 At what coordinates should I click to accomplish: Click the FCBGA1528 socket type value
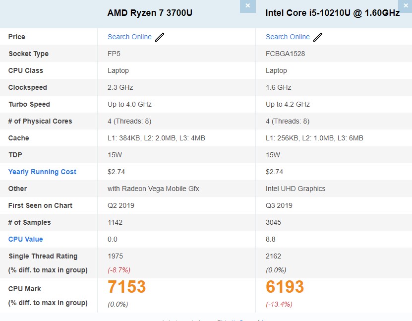click(x=286, y=54)
